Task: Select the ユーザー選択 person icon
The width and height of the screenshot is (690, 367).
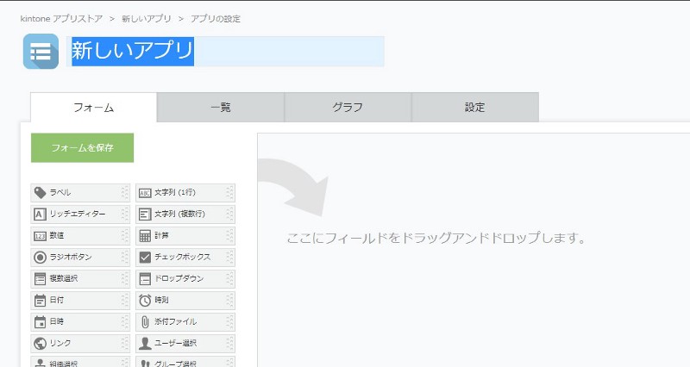Action: pyautogui.click(x=145, y=344)
